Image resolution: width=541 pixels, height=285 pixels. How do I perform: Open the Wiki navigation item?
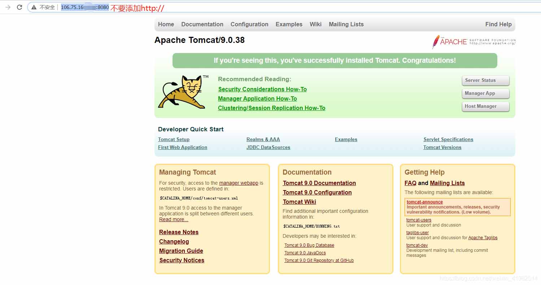(315, 24)
